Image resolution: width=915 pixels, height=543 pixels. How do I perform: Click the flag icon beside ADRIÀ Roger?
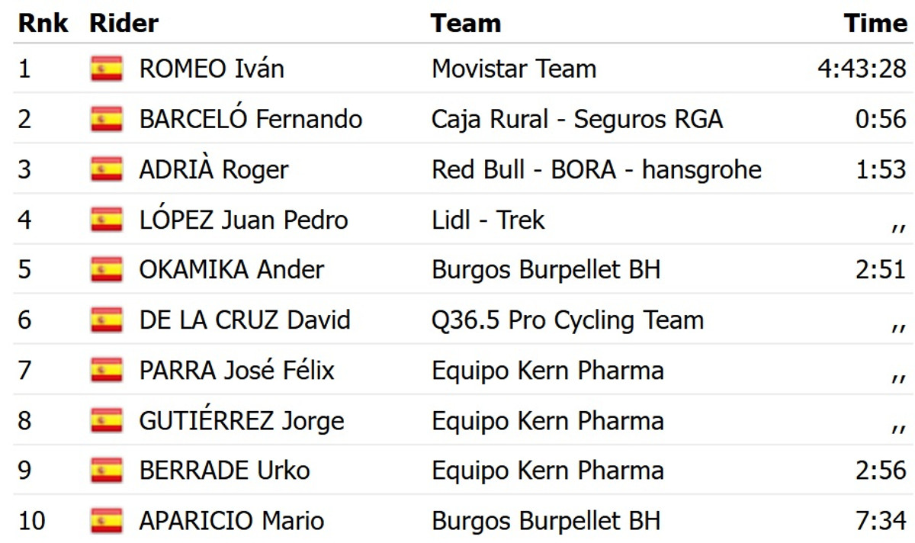coord(106,169)
